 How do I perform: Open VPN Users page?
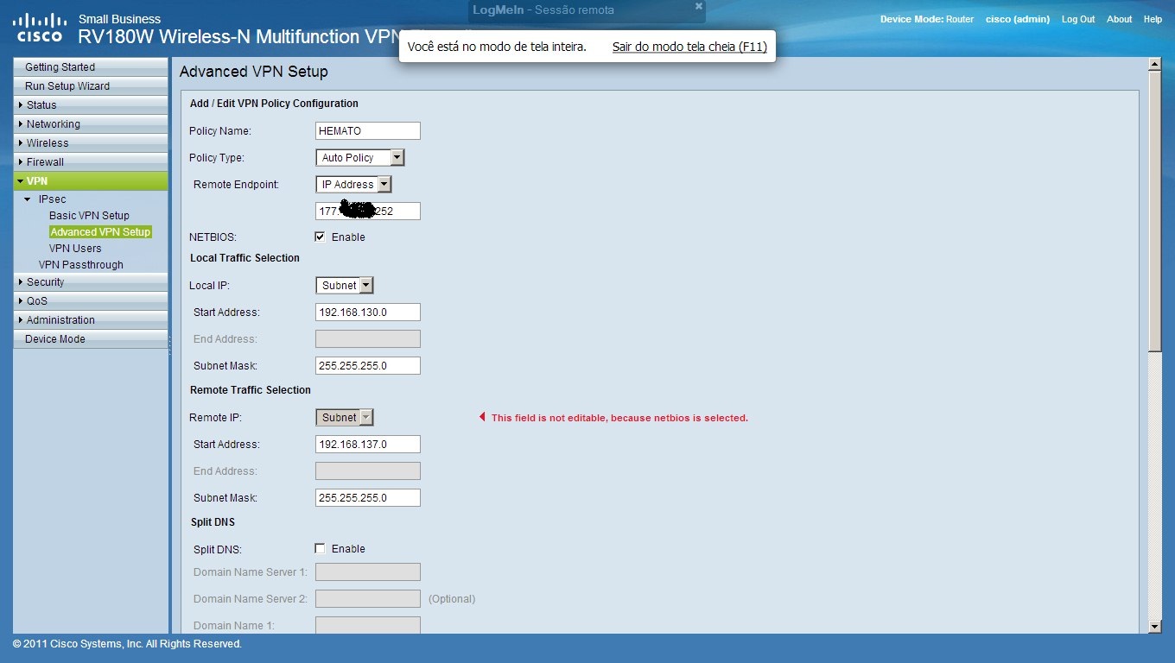(75, 249)
